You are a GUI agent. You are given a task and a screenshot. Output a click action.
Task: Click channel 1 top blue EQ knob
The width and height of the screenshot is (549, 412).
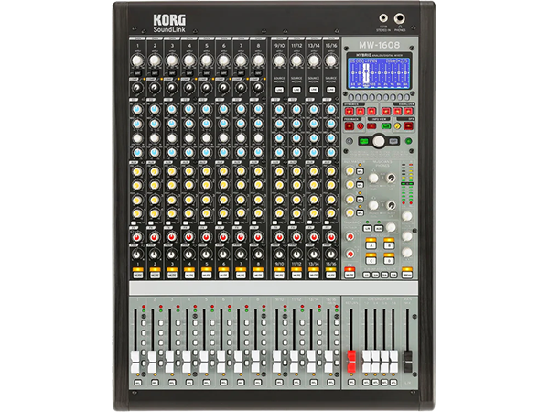(137, 109)
